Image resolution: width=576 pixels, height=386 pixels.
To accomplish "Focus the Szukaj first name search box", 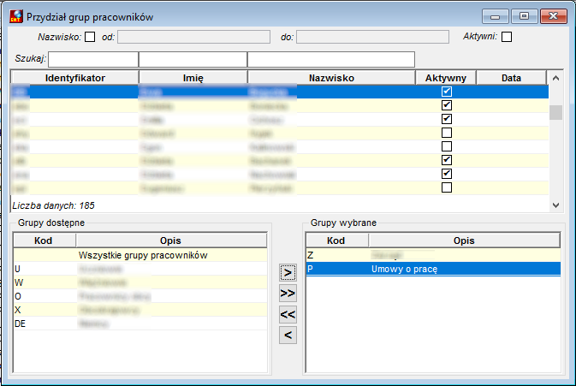I will [x=193, y=59].
